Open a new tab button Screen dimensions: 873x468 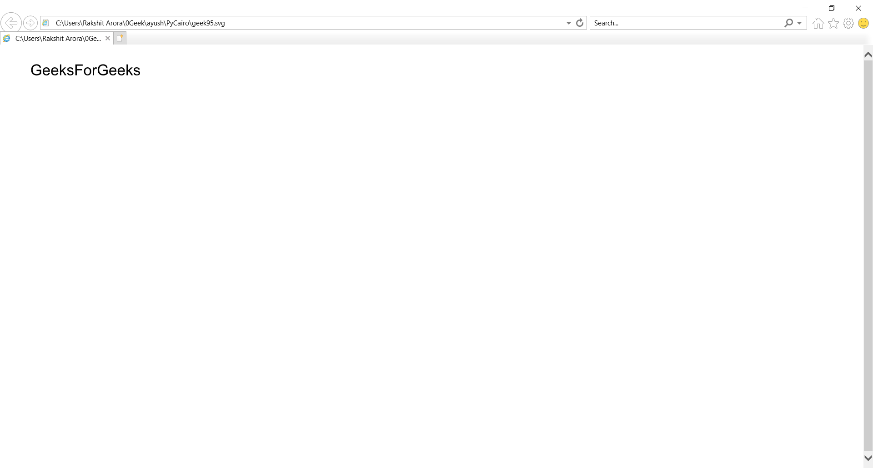coord(120,38)
